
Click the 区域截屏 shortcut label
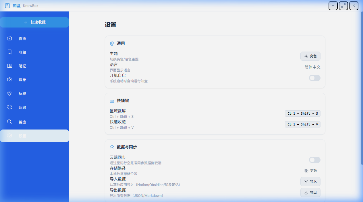pyautogui.click(x=118, y=111)
